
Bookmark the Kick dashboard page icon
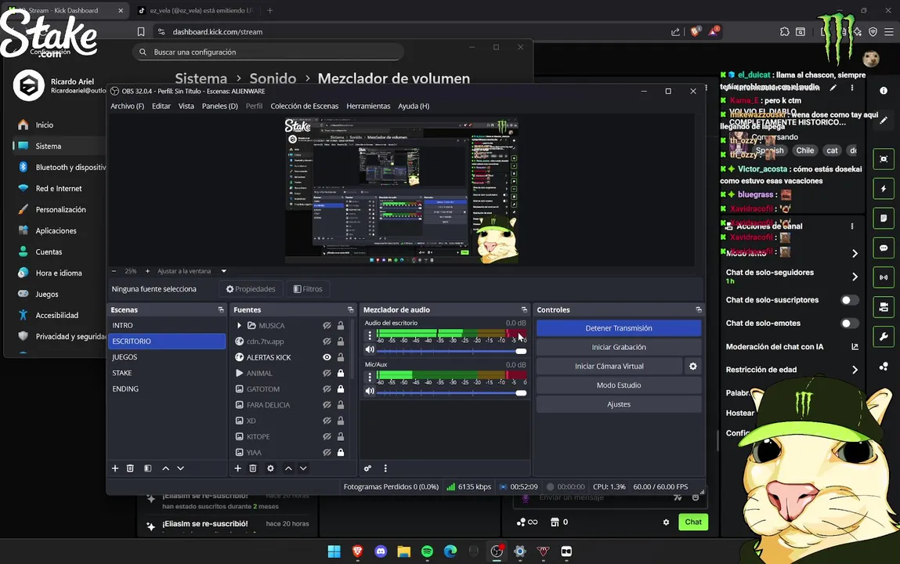coord(141,31)
